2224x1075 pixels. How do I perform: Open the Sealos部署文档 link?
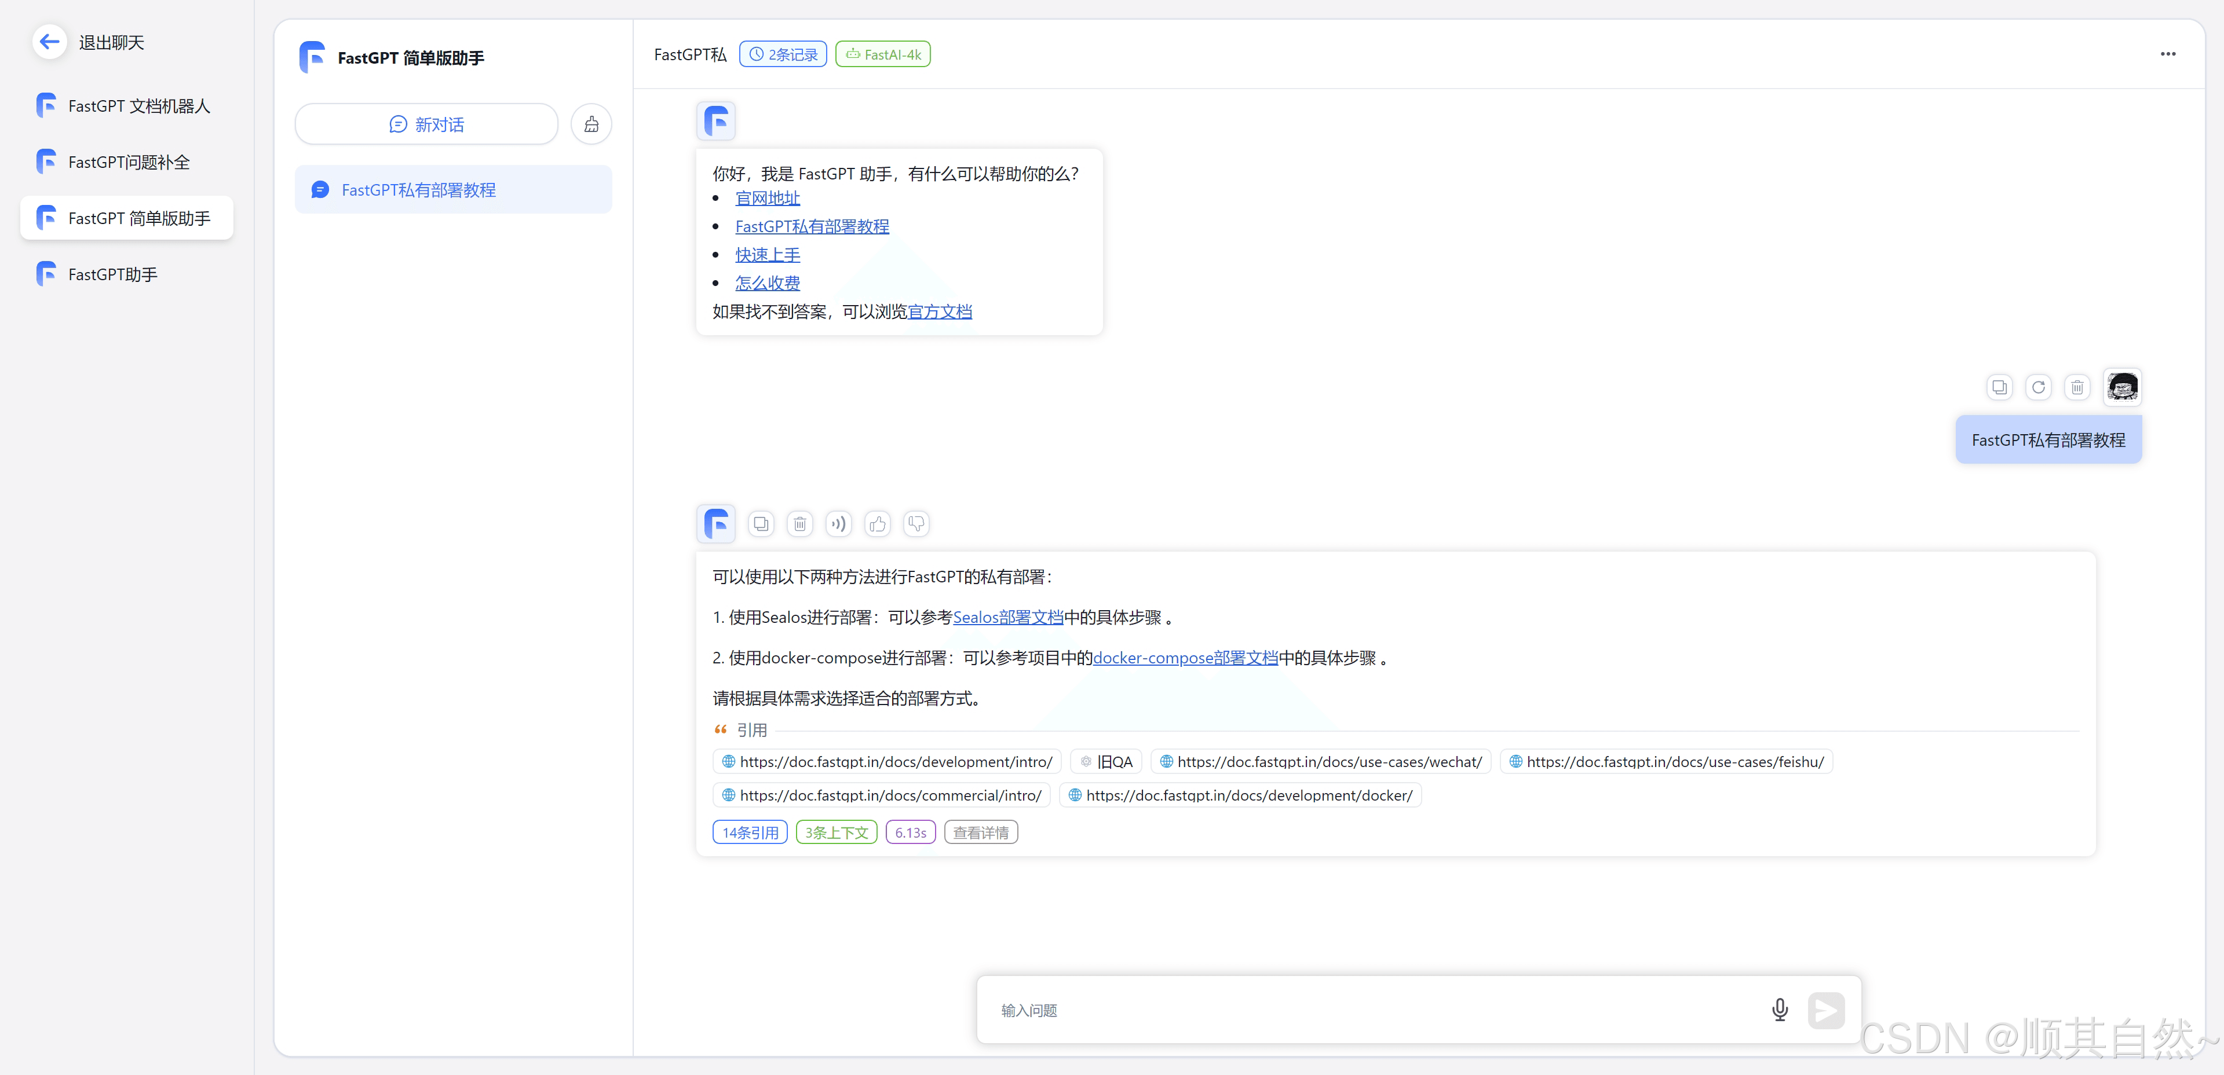(x=1007, y=618)
